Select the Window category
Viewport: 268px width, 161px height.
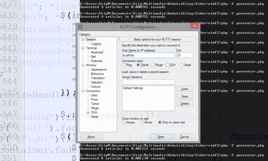click(x=91, y=65)
